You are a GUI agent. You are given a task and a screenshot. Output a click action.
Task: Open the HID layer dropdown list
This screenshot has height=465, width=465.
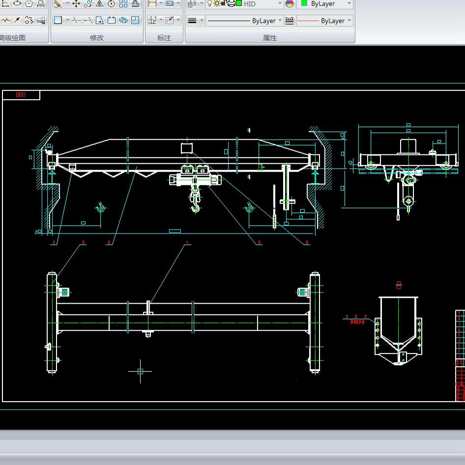pyautogui.click(x=280, y=4)
